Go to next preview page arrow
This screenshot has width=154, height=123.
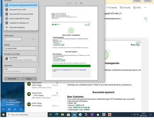[x=76, y=3]
